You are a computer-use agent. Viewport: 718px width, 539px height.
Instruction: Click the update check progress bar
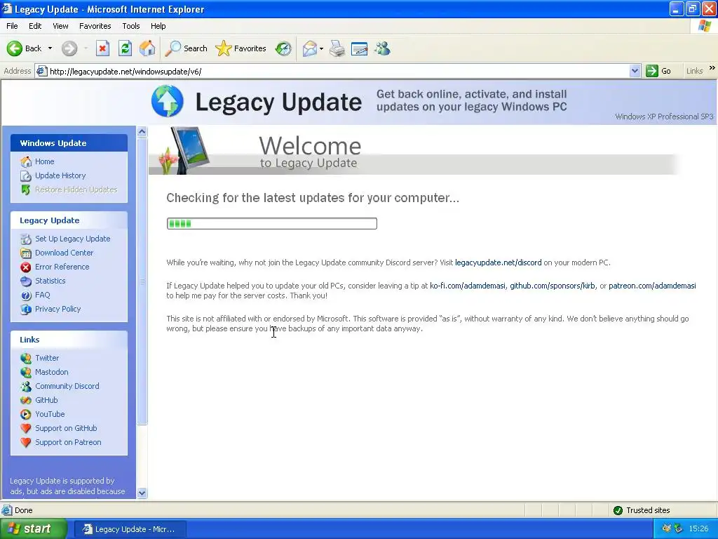tap(272, 224)
